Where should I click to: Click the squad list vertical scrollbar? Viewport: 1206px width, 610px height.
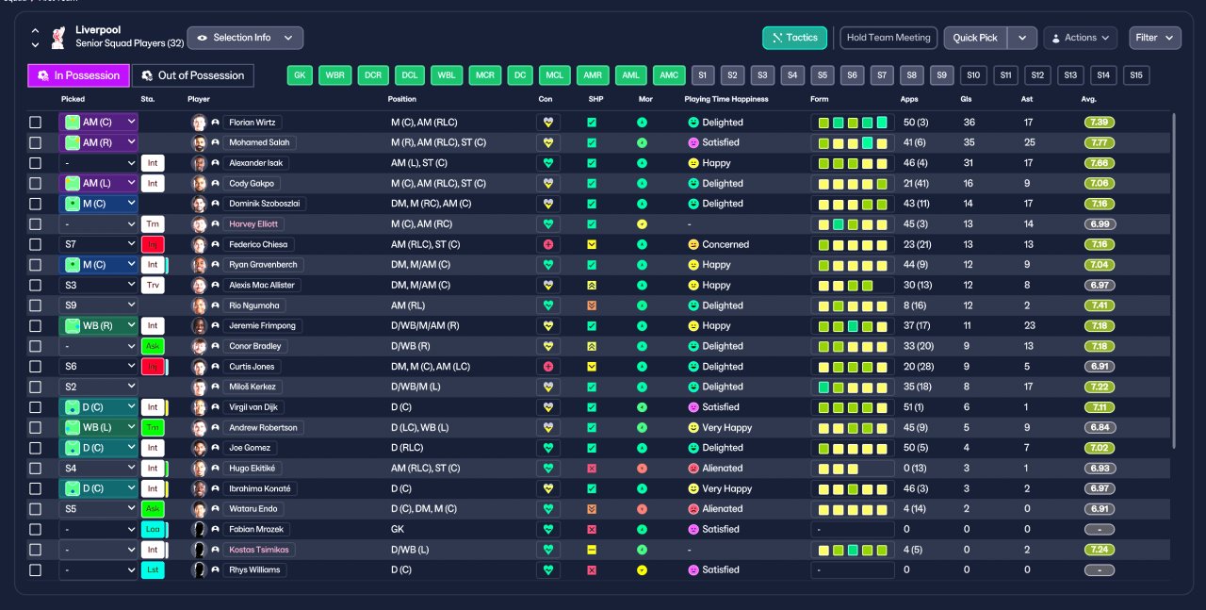tap(1174, 281)
